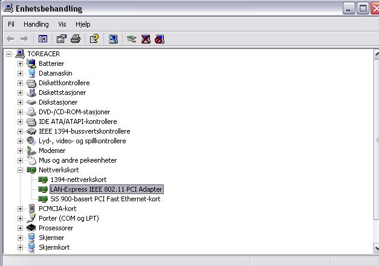Select the Skjermer label

point(51,238)
